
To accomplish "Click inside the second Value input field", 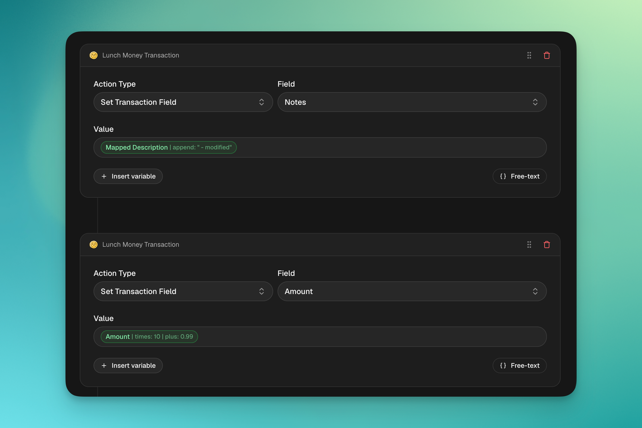I will tap(385, 337).
